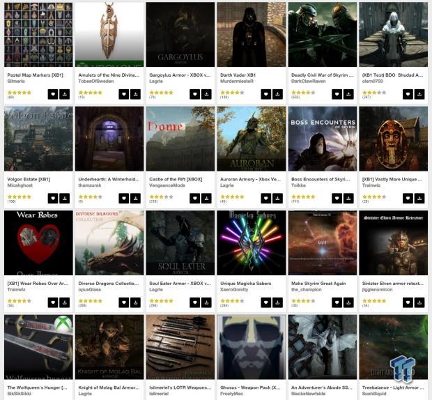The height and width of the screenshot is (400, 432).
Task: Rate Darth Vader XB1 using stars
Action: pos(232,93)
